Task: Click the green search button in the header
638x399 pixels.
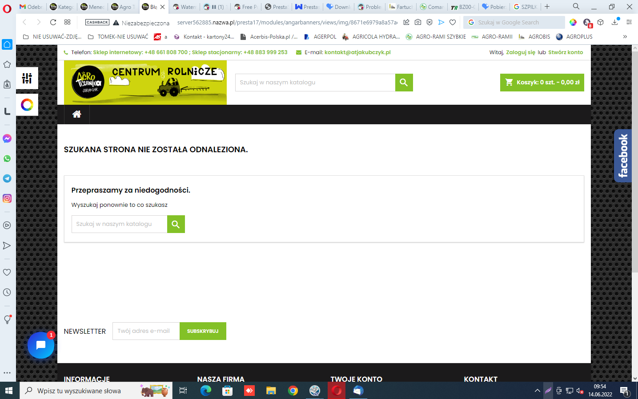Action: [x=404, y=83]
